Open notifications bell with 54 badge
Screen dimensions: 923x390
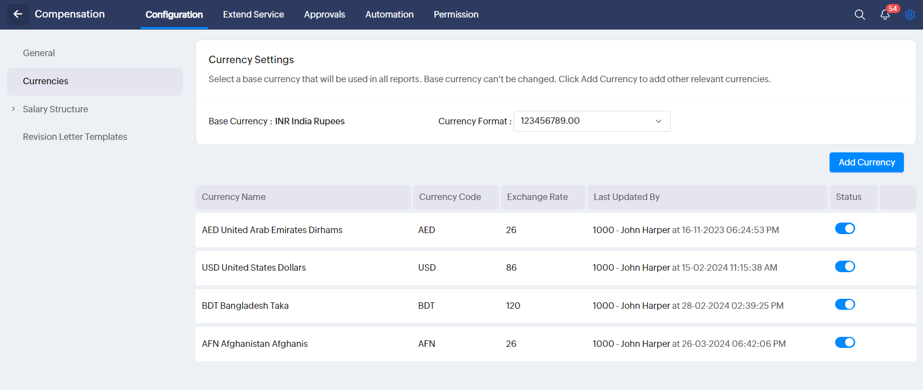[x=885, y=15]
